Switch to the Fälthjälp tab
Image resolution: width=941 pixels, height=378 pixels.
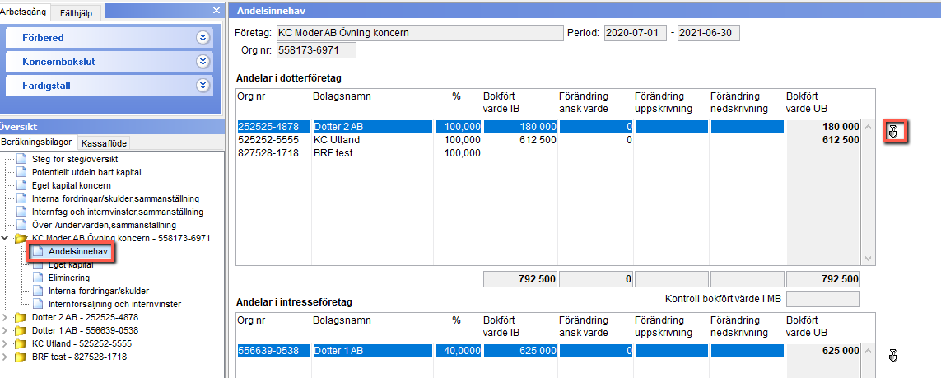click(77, 12)
